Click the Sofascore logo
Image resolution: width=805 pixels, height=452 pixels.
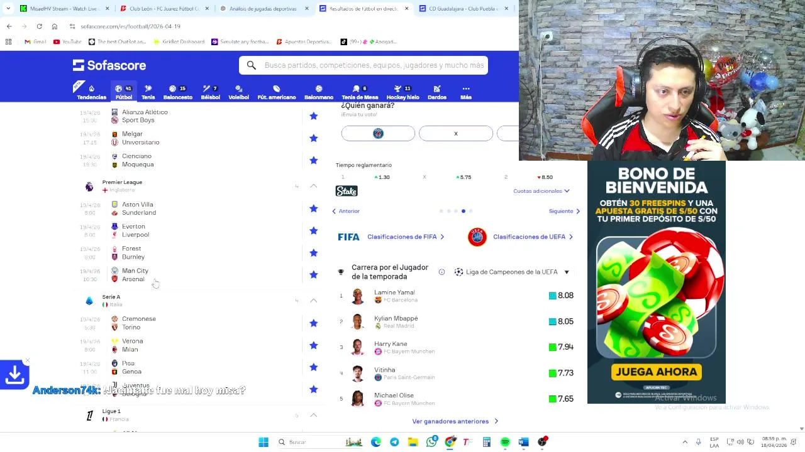coord(109,65)
